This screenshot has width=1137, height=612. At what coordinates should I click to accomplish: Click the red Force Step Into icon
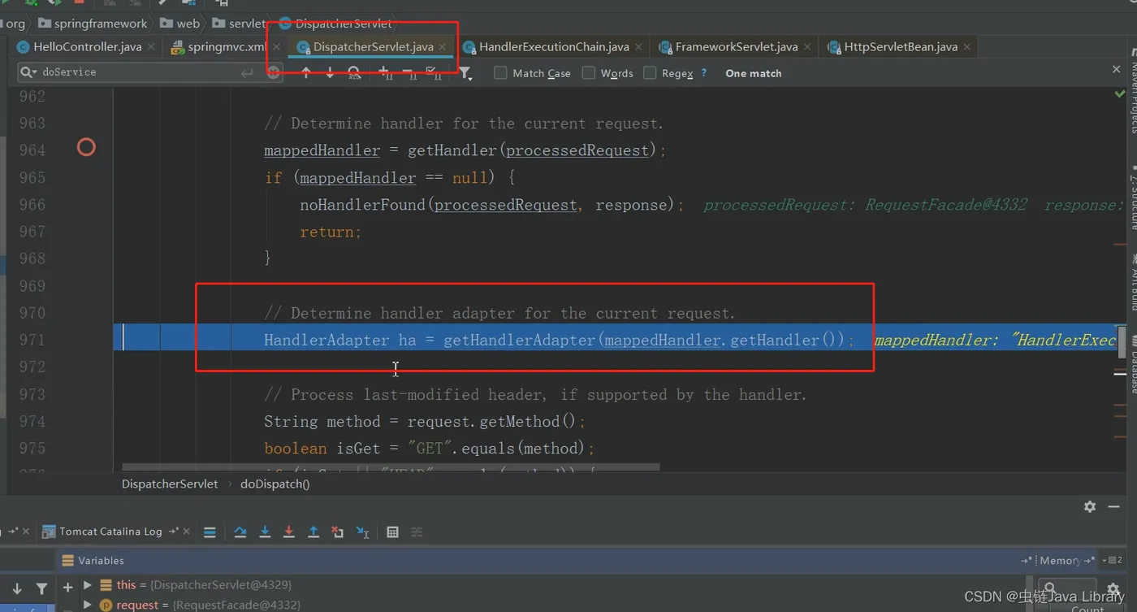[x=289, y=532]
